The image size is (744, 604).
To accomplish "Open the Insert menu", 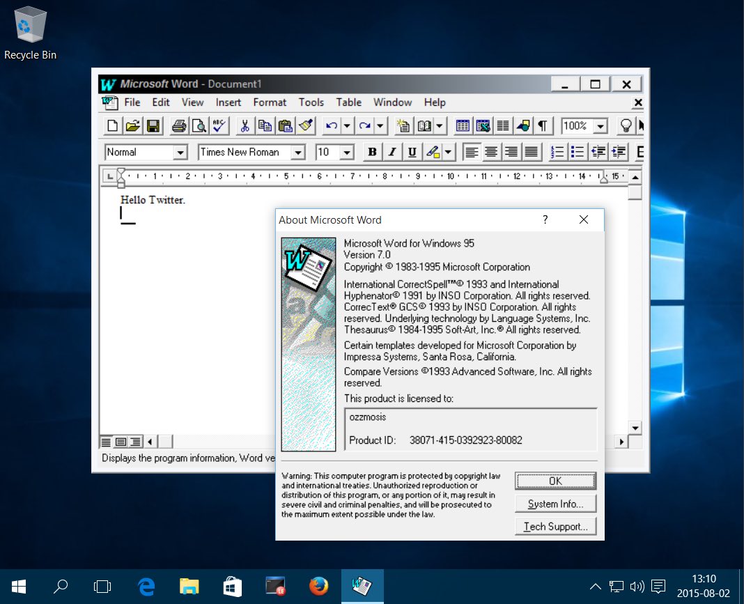I will click(228, 102).
